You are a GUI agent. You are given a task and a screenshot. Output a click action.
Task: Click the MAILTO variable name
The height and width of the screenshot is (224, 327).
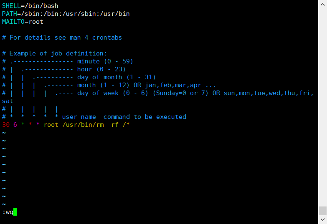tap(13, 22)
